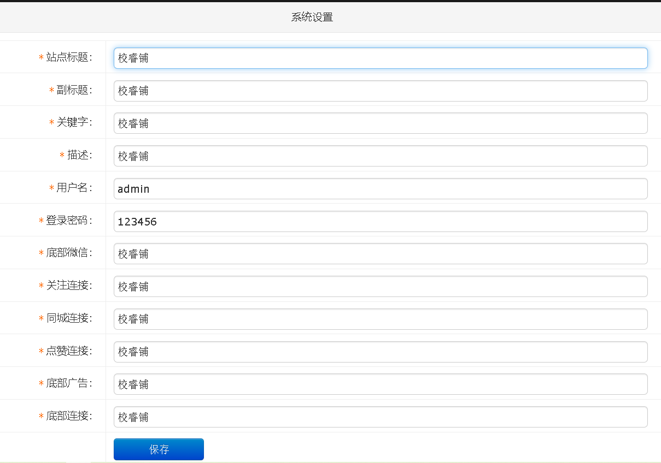Select the password field containing 123456

pyautogui.click(x=380, y=221)
